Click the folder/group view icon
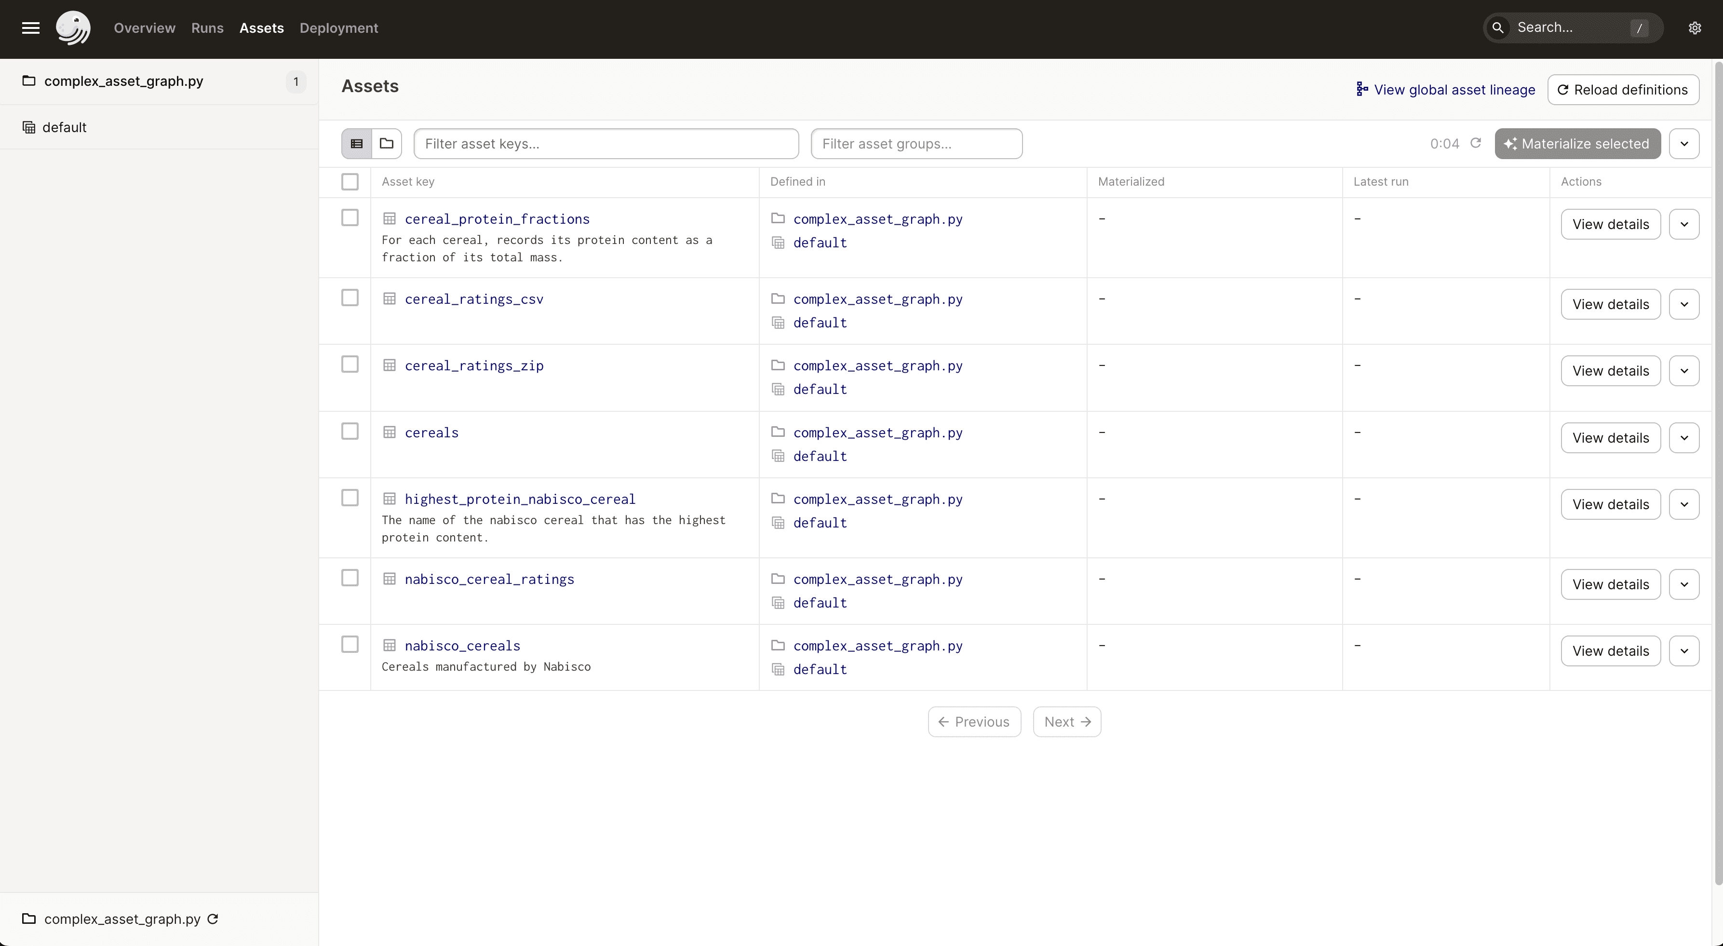 tap(387, 143)
